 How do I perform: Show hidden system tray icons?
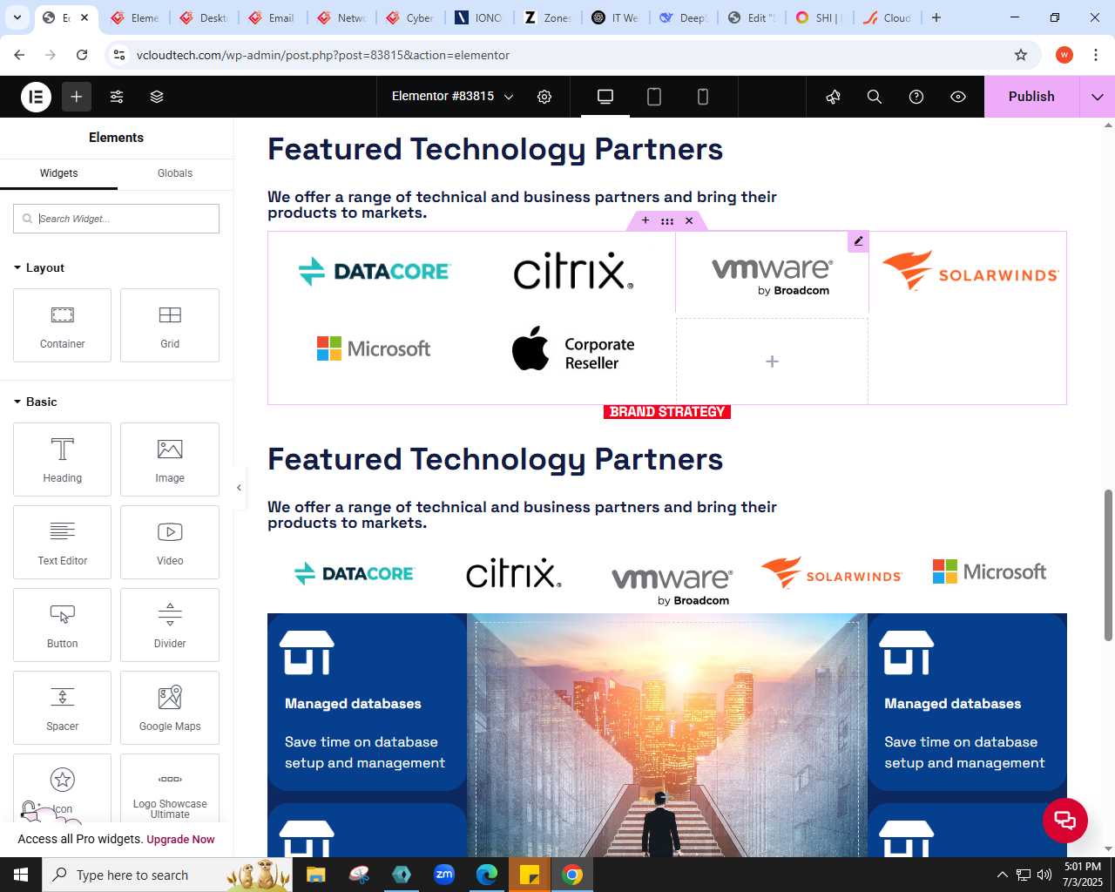1002,875
